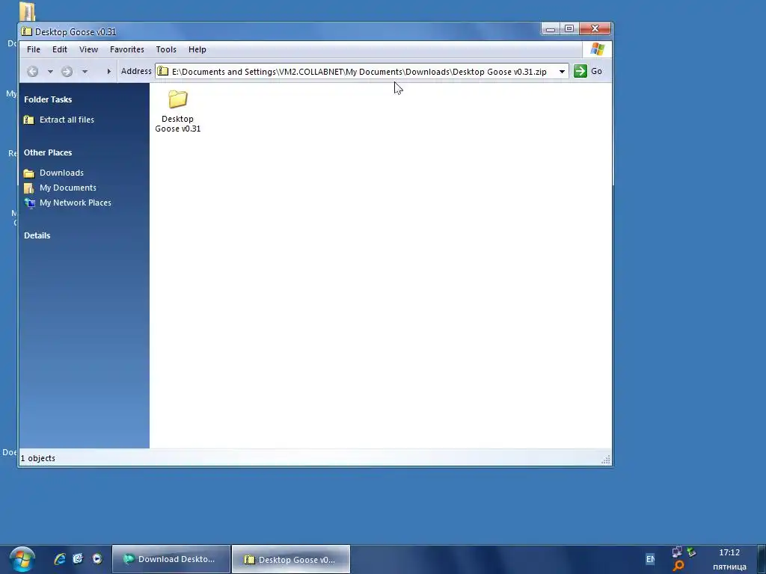Screen dimensions: 766x574
Task: Open the Desktop Goose v0.31 folder icon
Action: click(x=178, y=99)
